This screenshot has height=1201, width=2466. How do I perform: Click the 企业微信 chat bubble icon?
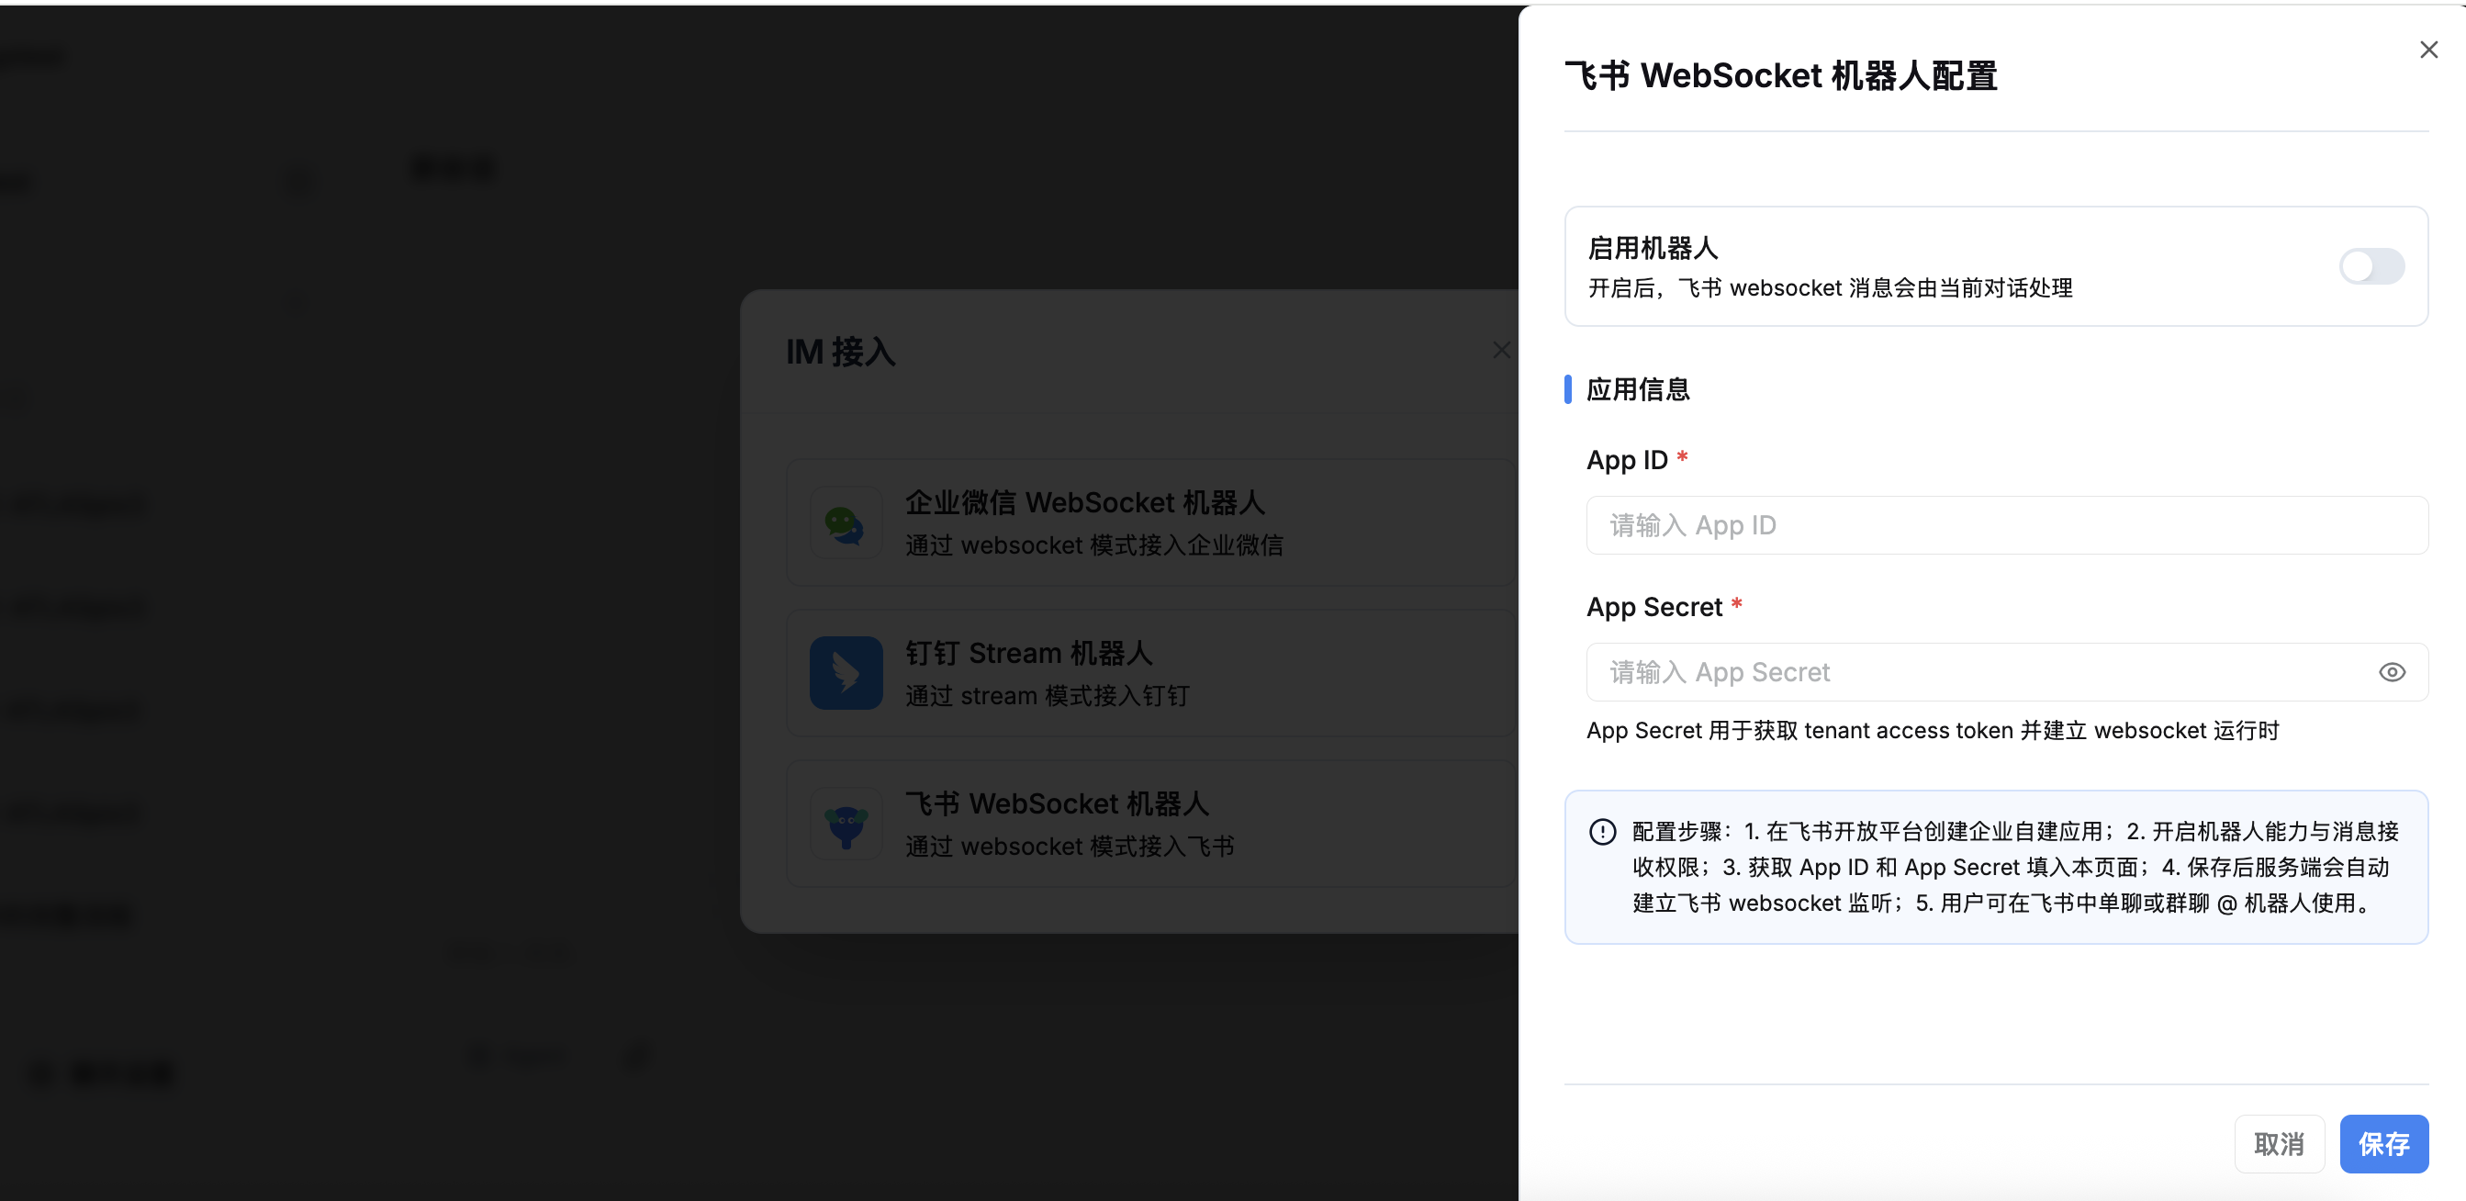pyautogui.click(x=846, y=523)
